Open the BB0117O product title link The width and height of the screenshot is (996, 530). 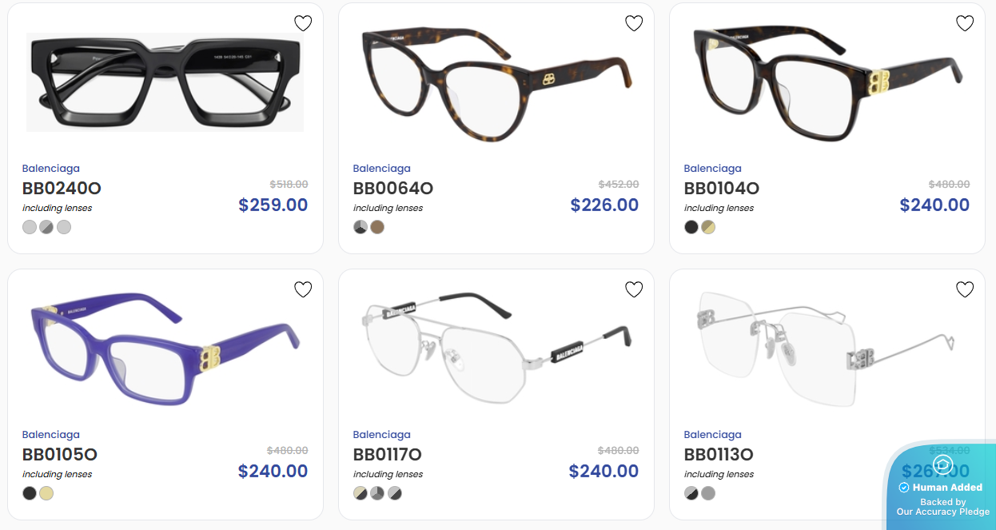[388, 455]
